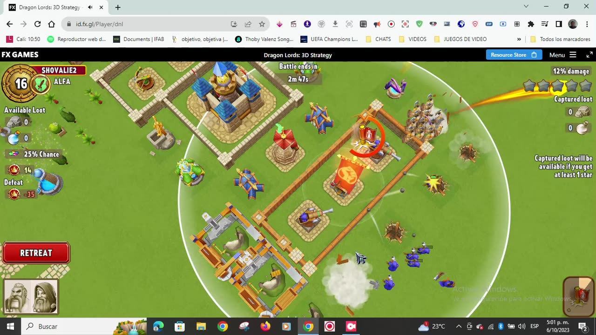Open the volume control in system tray
Image resolution: width=596 pixels, height=335 pixels.
(521, 327)
